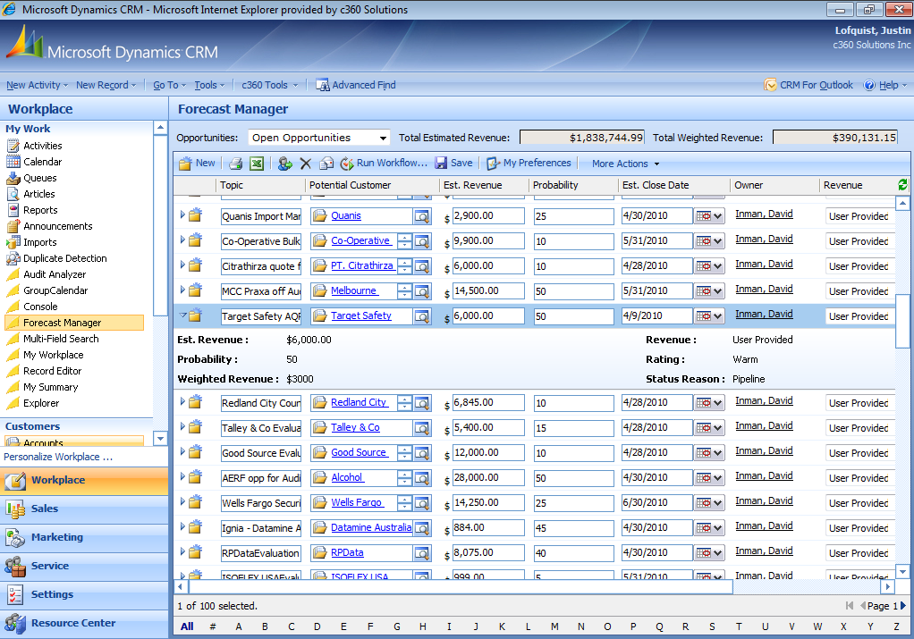Open My Preferences

click(529, 164)
